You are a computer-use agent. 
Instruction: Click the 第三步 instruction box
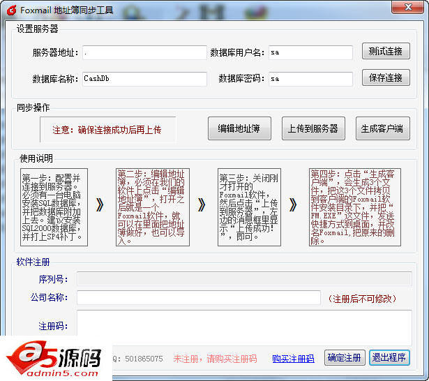(249, 207)
